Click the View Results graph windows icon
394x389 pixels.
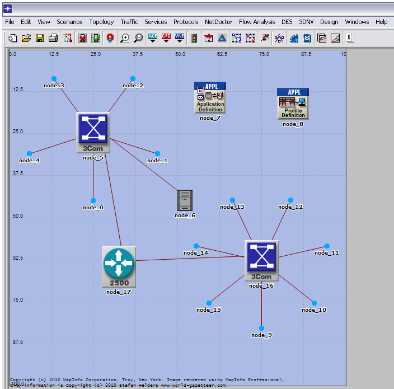pos(322,38)
